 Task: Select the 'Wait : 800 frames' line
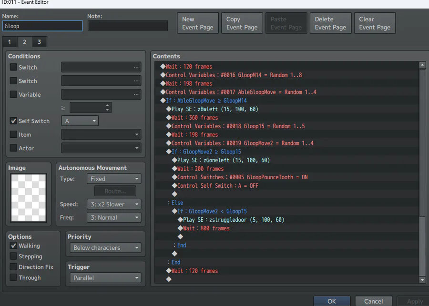point(286,228)
